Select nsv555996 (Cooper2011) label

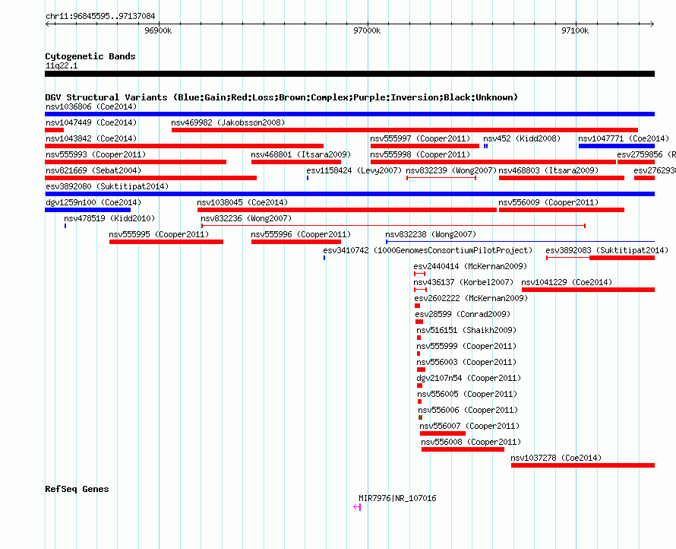(301, 234)
